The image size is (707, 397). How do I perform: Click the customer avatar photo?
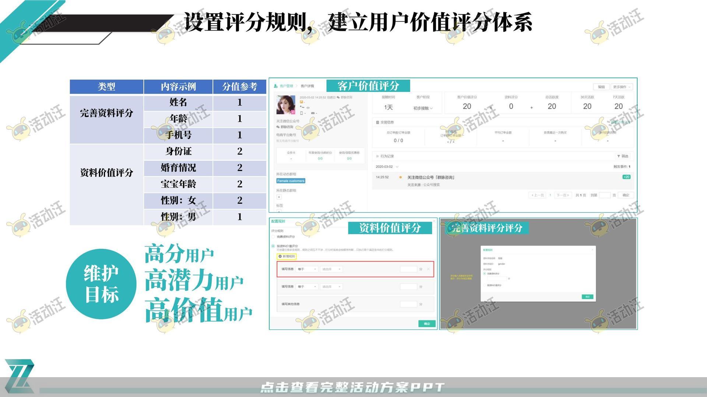286,105
